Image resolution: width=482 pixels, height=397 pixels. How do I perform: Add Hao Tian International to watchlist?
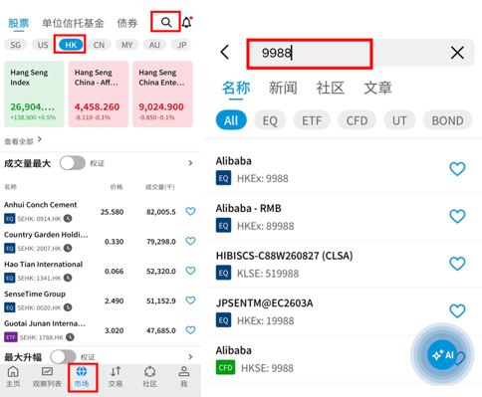tap(190, 271)
